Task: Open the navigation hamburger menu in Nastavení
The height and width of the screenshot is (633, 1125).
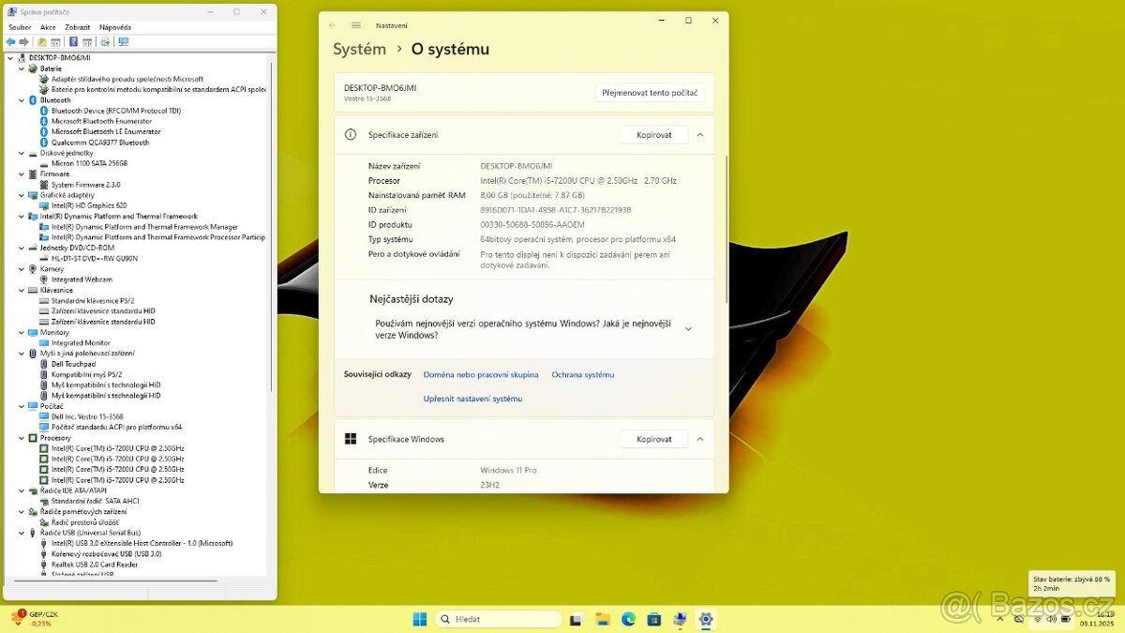Action: point(354,25)
